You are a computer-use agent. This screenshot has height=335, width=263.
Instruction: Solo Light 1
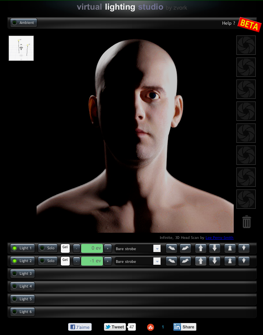click(48, 248)
